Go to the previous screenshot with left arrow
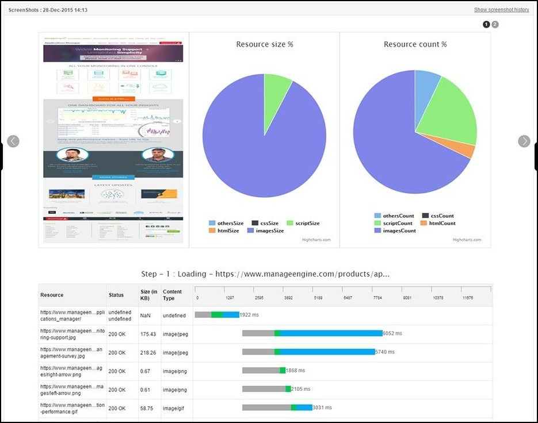Viewport: 538px width, 423px height. (x=13, y=141)
